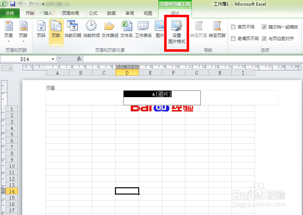Select column E header
Screen dimensions: 303x215
point(150,73)
